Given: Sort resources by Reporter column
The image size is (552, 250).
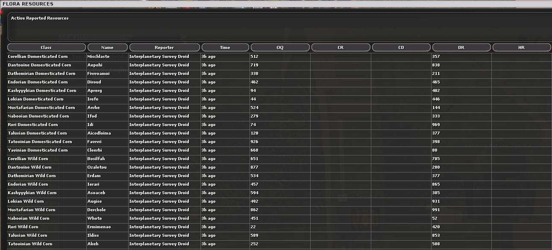Looking at the screenshot, I should [164, 47].
